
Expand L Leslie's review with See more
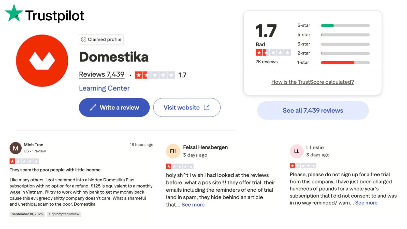tap(366, 203)
